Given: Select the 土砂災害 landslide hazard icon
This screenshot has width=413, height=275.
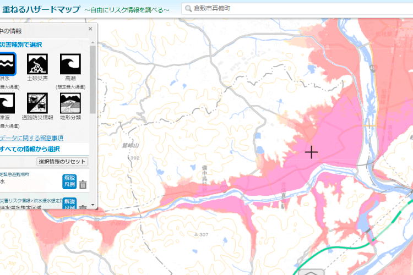Looking at the screenshot, I should tap(37, 64).
